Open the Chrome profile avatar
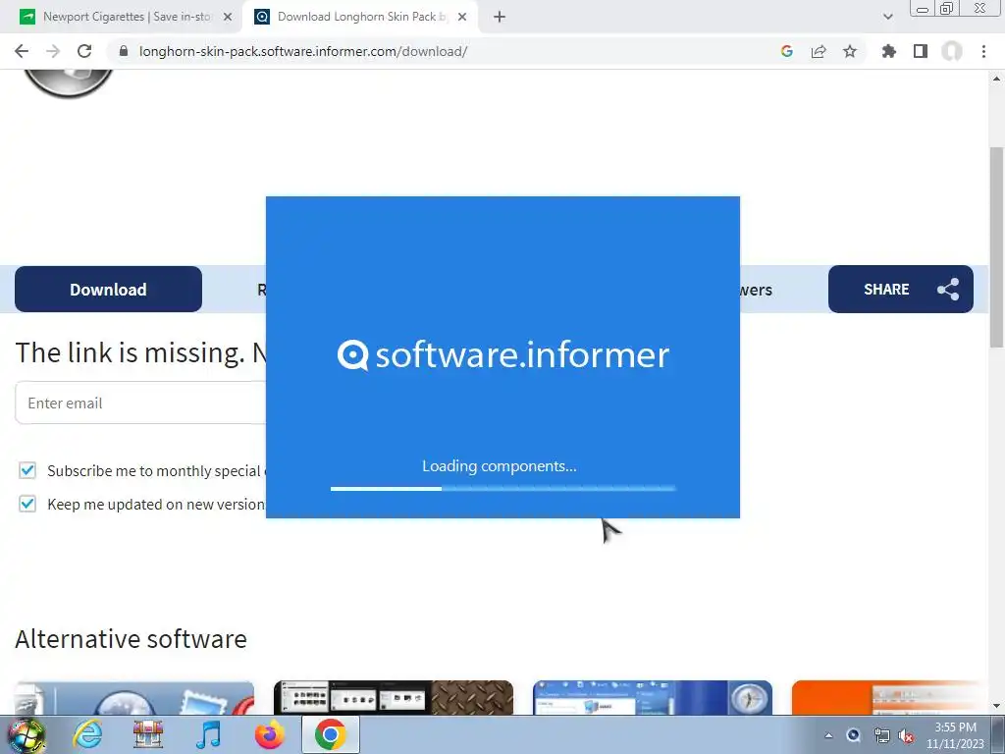 952,51
